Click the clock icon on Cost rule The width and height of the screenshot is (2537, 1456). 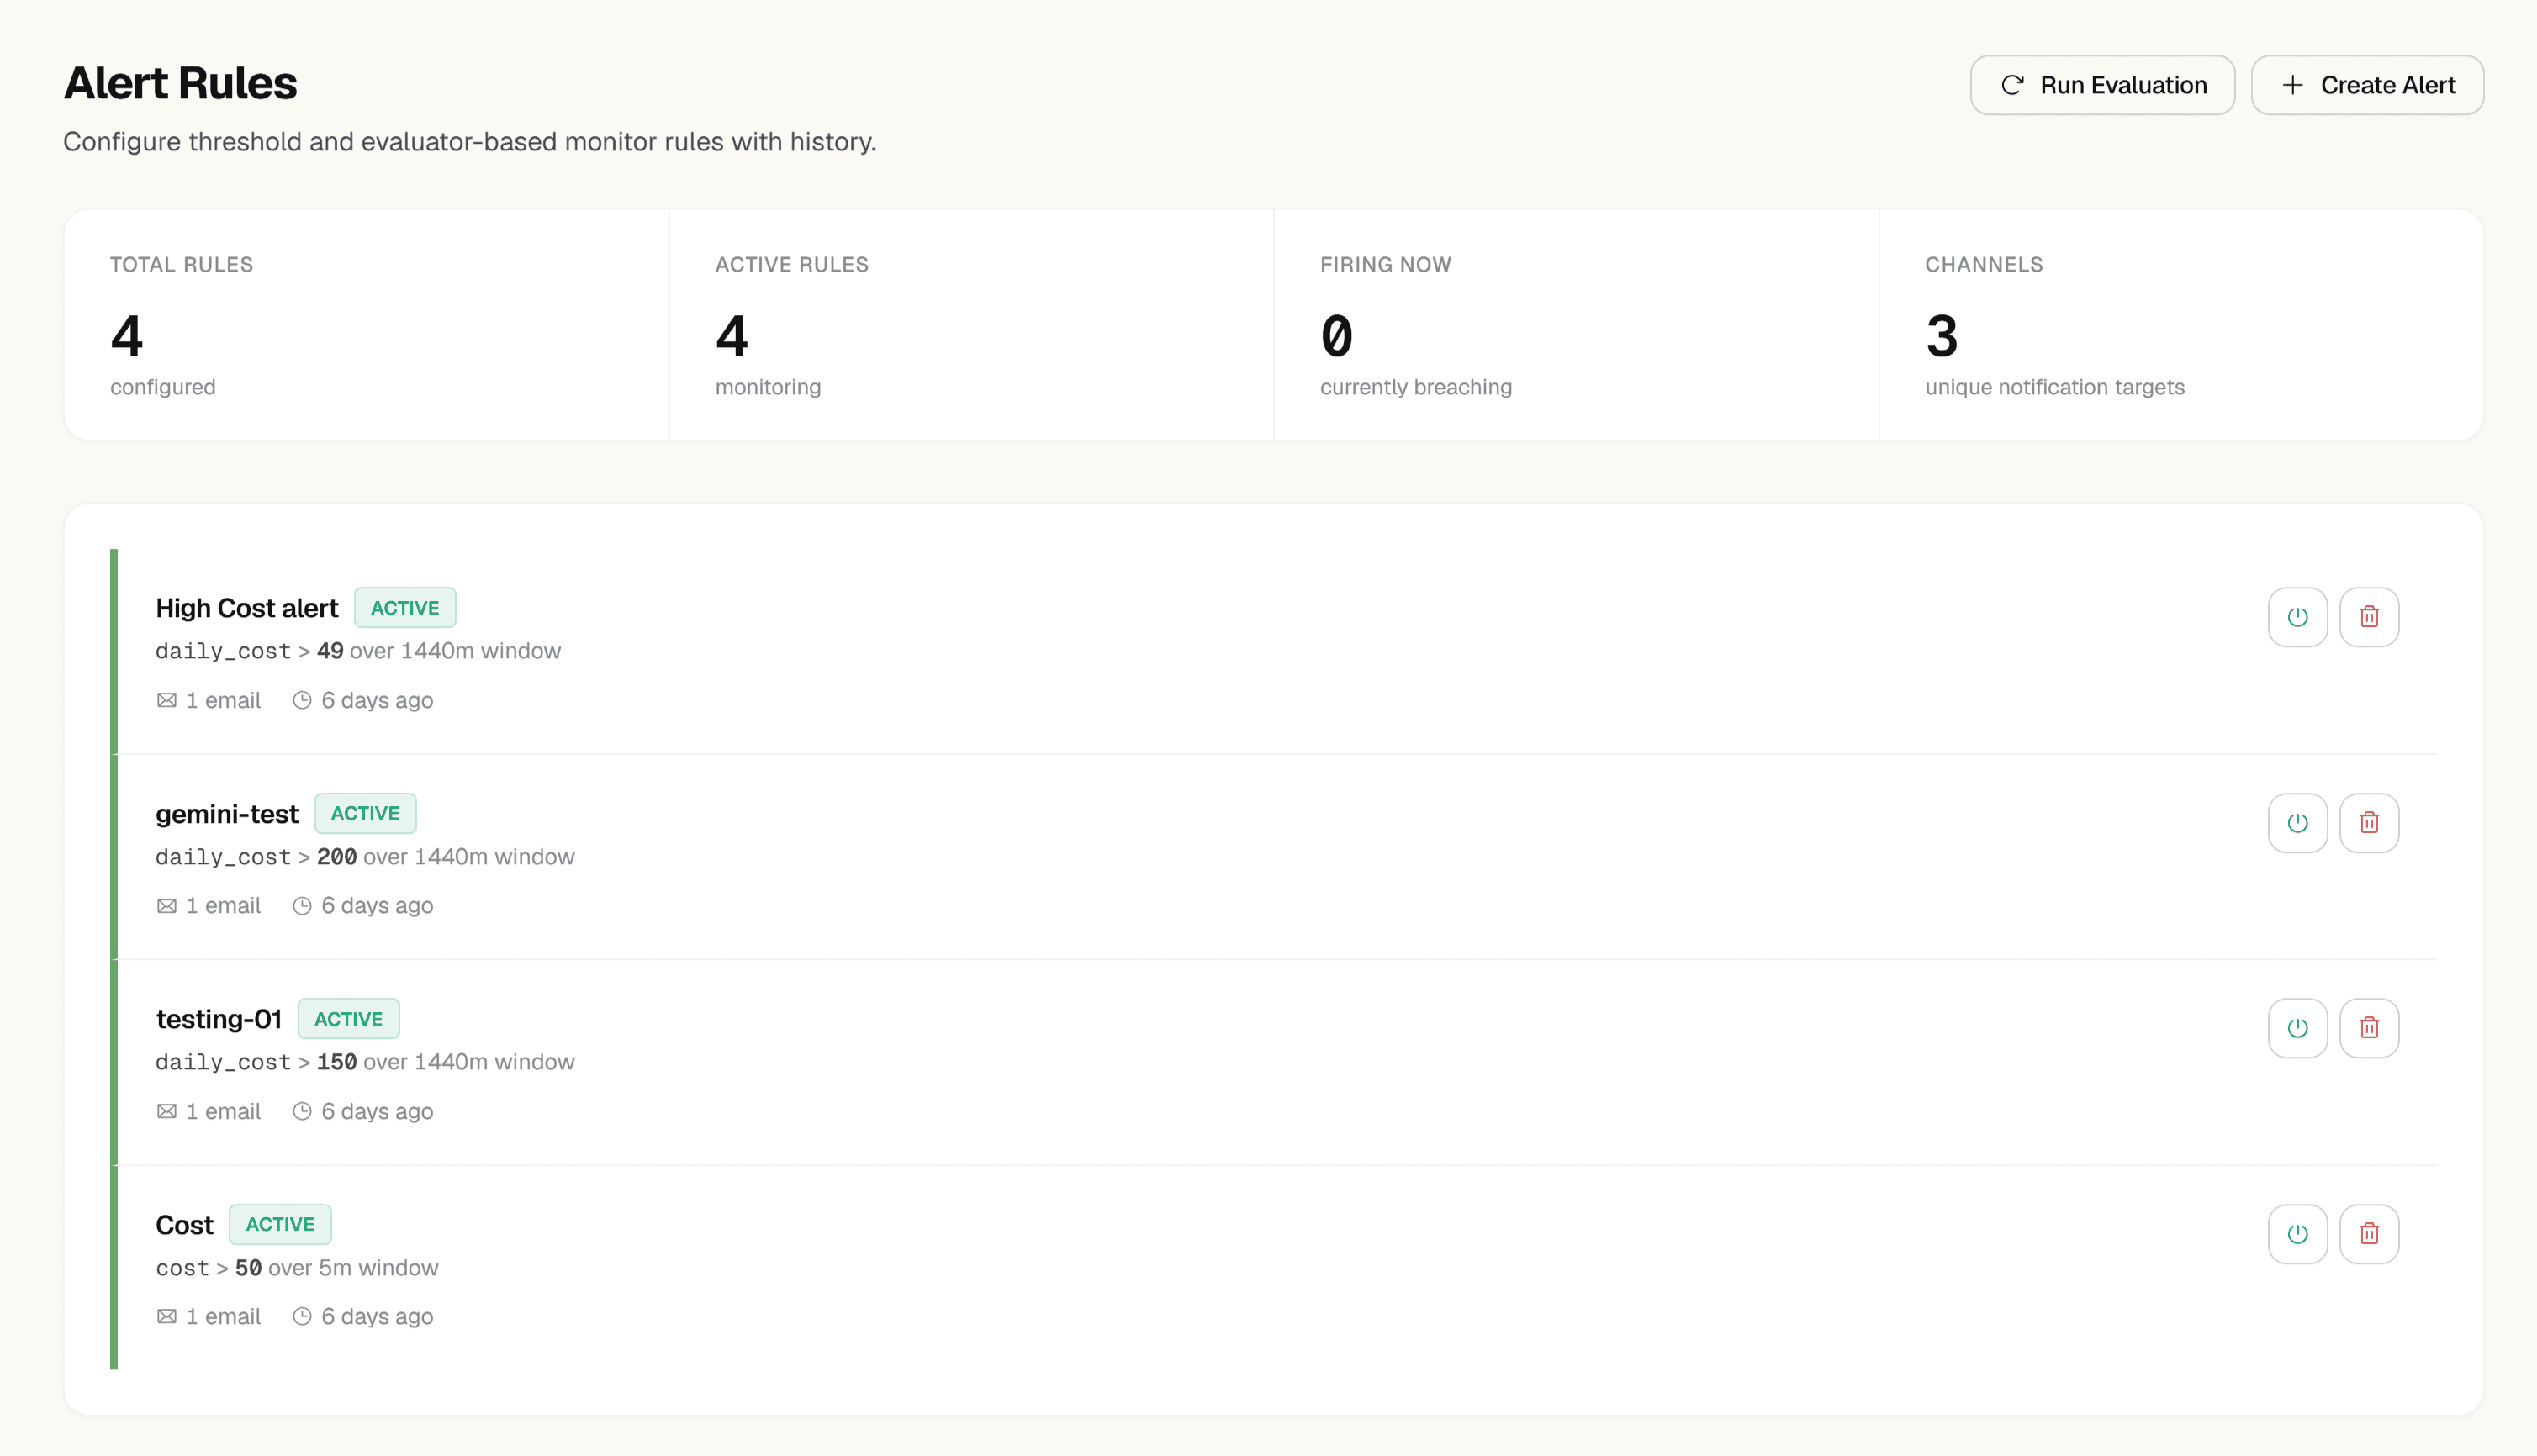click(302, 1316)
